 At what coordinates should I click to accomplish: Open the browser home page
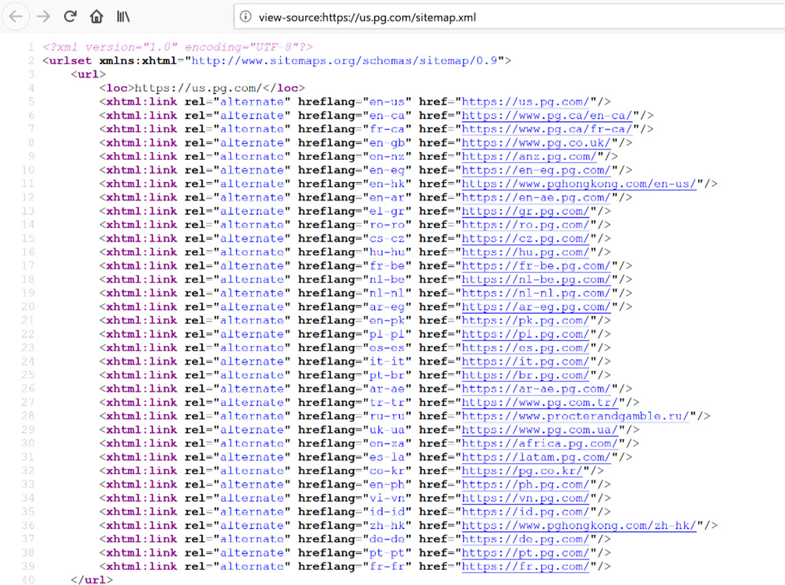click(x=96, y=17)
